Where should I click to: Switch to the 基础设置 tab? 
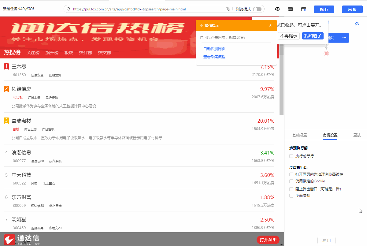point(299,135)
